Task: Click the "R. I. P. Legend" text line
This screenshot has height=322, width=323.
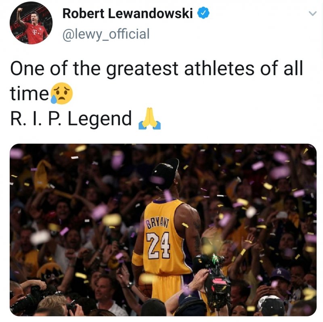Action: [71, 118]
